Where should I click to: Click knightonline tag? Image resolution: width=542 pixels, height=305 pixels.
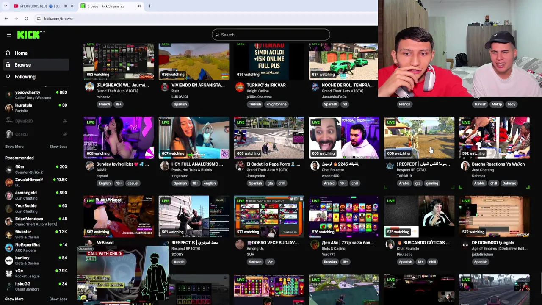point(276,104)
